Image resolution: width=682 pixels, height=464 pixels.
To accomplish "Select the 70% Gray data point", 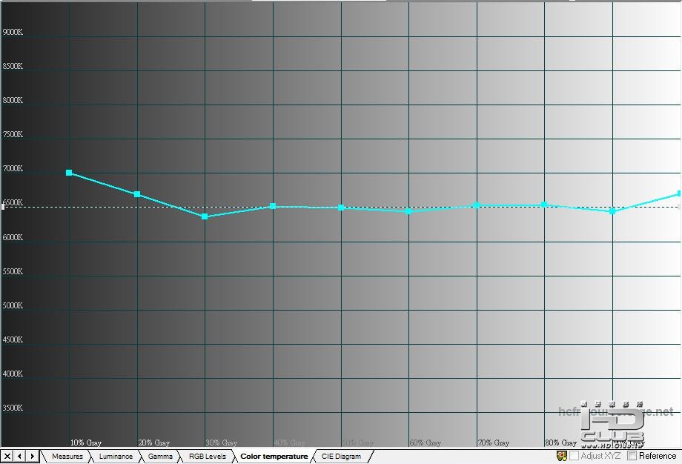I will [x=477, y=205].
